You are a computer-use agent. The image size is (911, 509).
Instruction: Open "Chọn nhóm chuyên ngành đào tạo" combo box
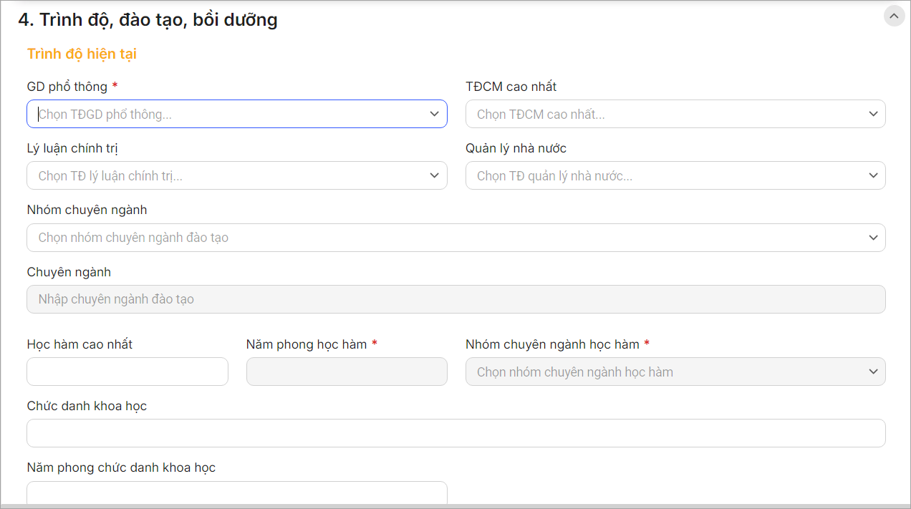click(444, 238)
